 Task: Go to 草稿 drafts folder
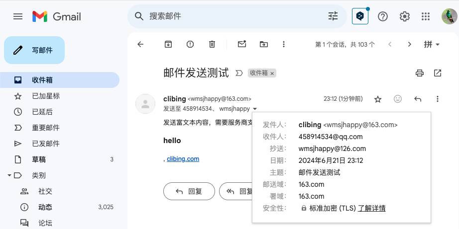39,159
